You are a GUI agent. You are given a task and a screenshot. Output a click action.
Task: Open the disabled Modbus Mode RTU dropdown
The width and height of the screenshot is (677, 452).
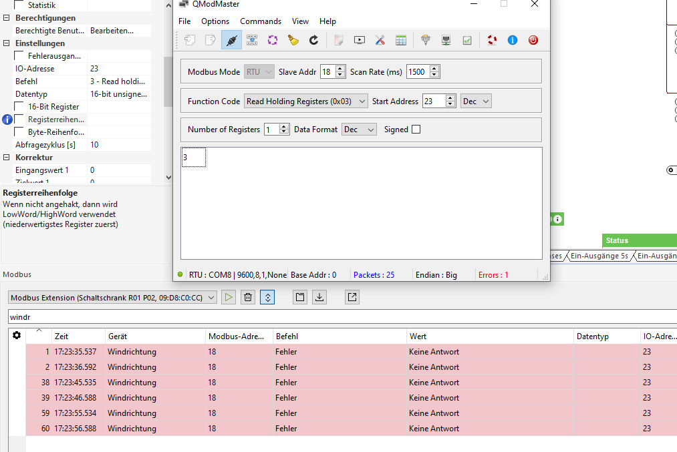(259, 72)
